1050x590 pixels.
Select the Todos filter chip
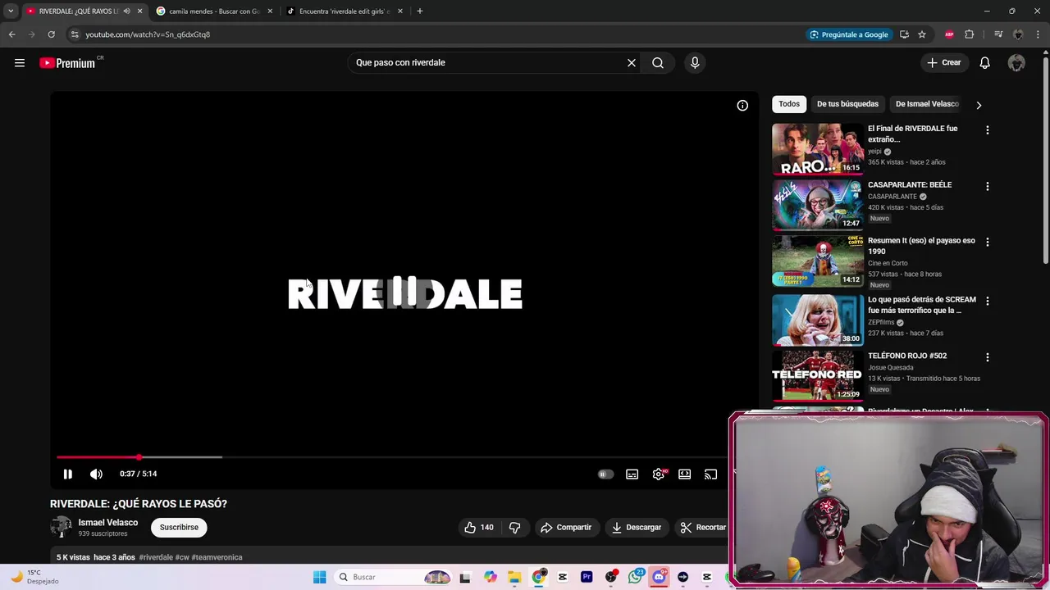pyautogui.click(x=789, y=104)
